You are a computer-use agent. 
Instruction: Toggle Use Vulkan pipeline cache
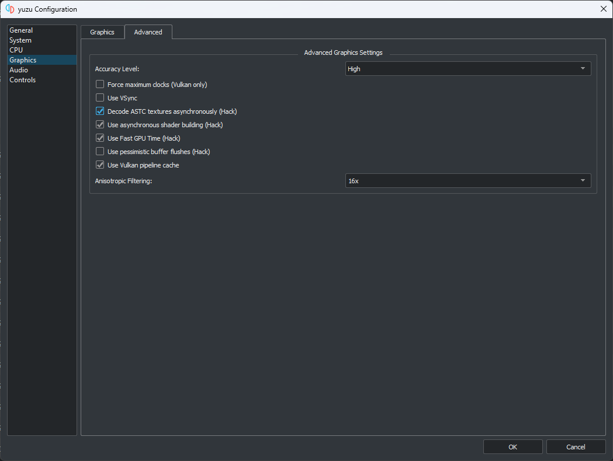100,165
